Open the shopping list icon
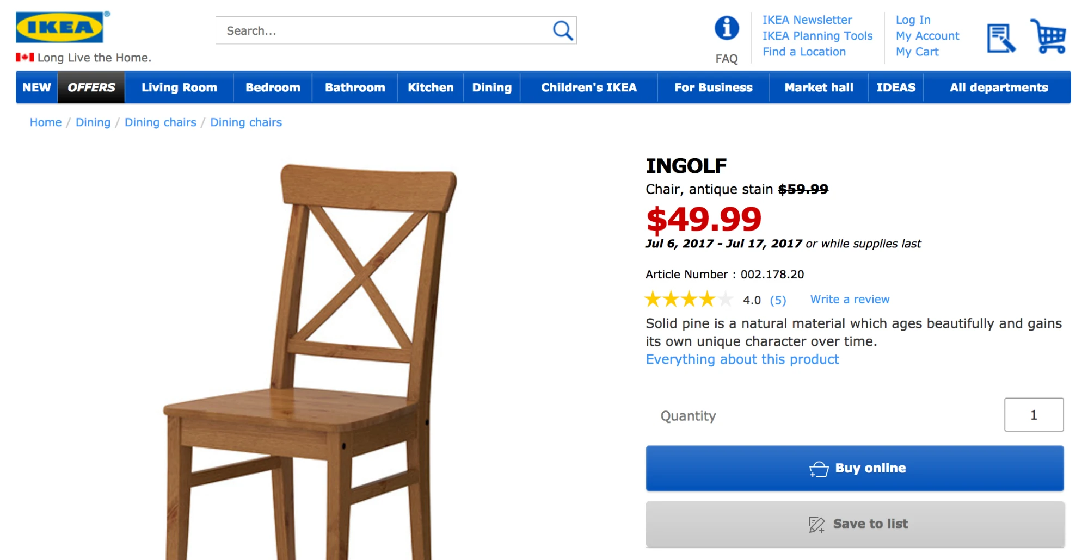The image size is (1088, 560). (1000, 38)
